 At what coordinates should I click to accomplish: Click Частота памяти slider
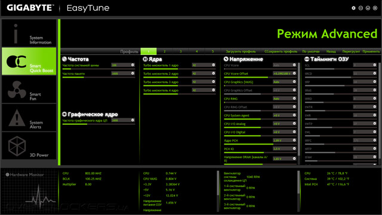point(98,77)
